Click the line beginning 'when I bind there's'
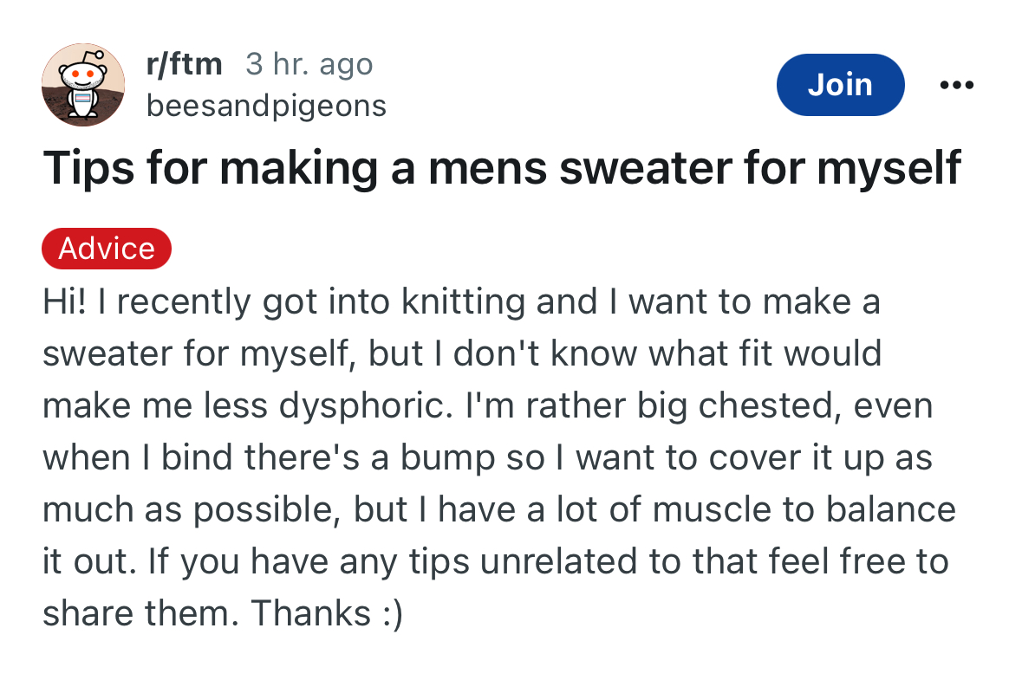Image resolution: width=1022 pixels, height=693 pixels. [487, 458]
